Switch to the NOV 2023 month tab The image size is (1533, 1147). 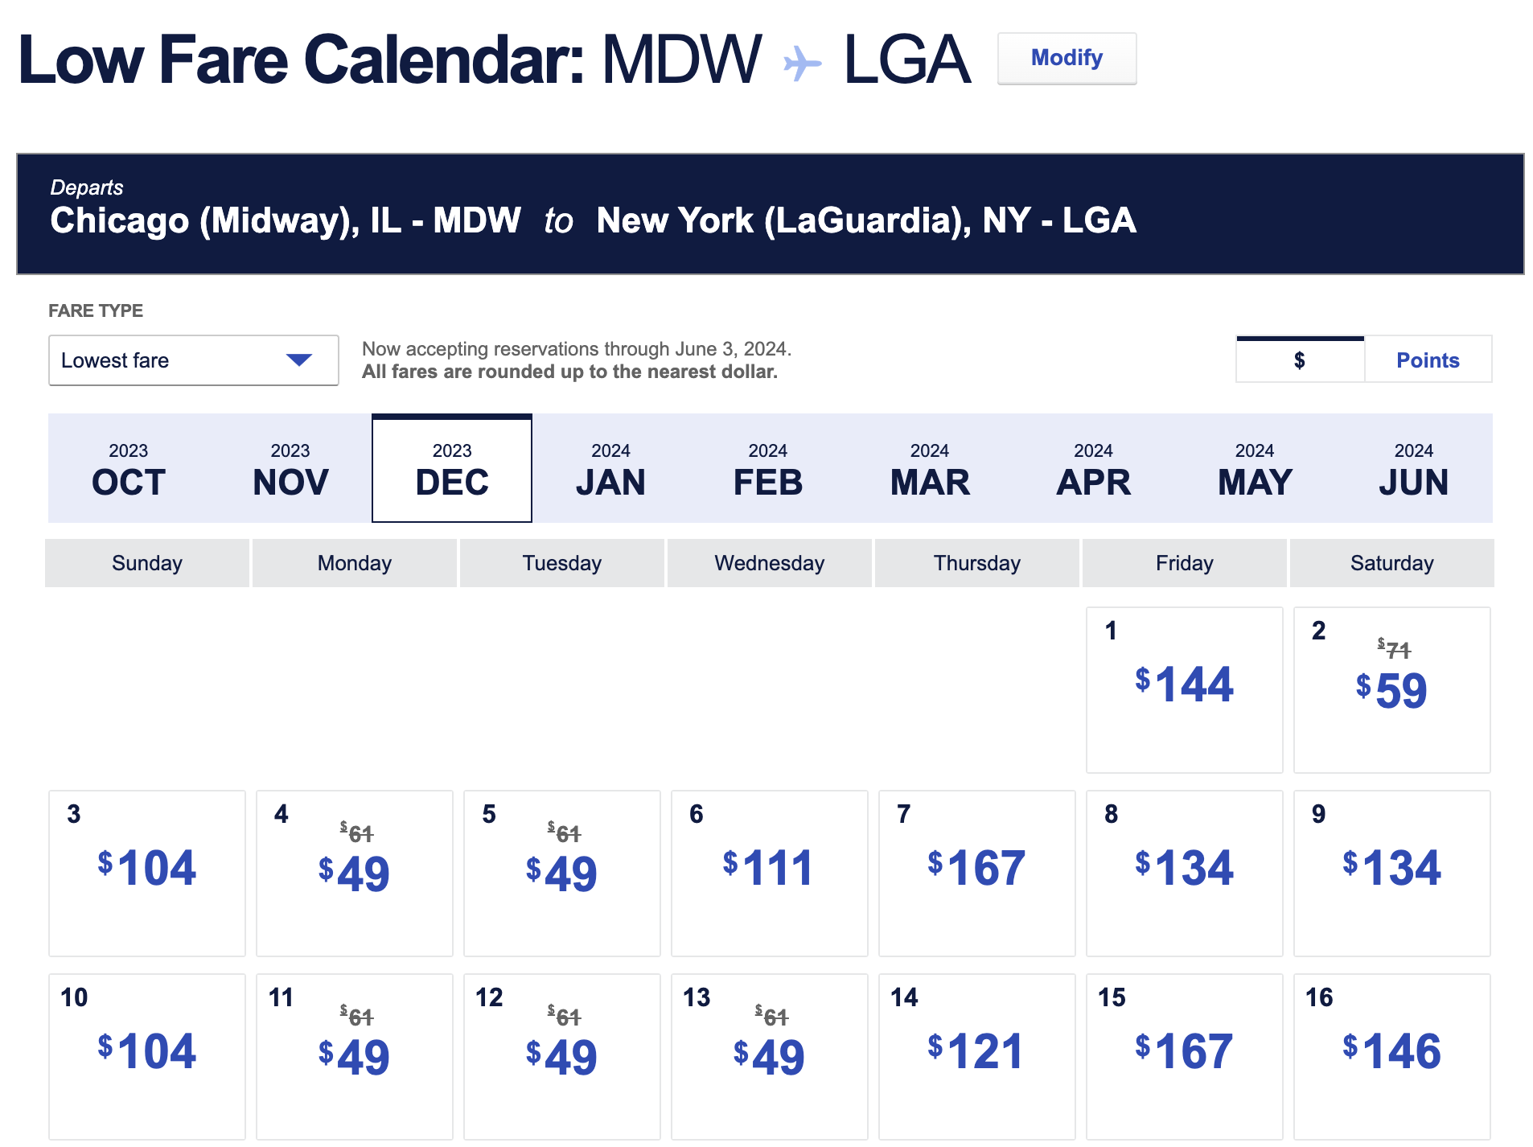(290, 469)
